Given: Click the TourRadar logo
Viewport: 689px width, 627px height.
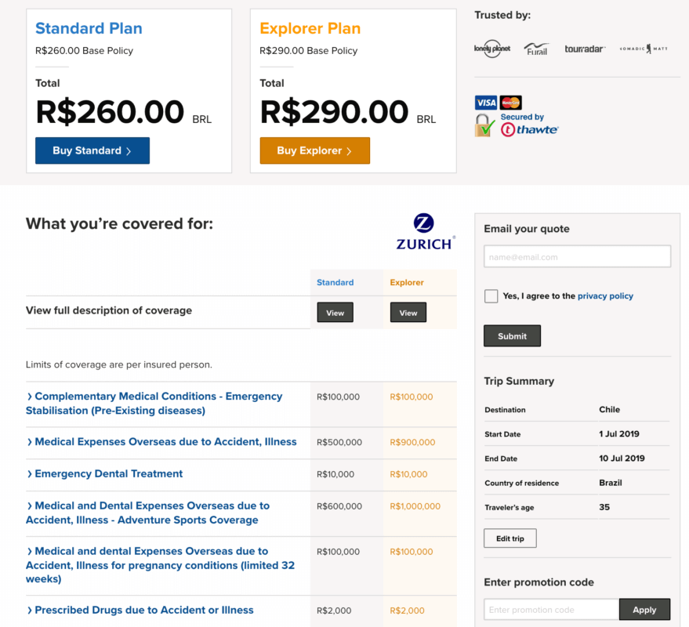Looking at the screenshot, I should coord(585,49).
